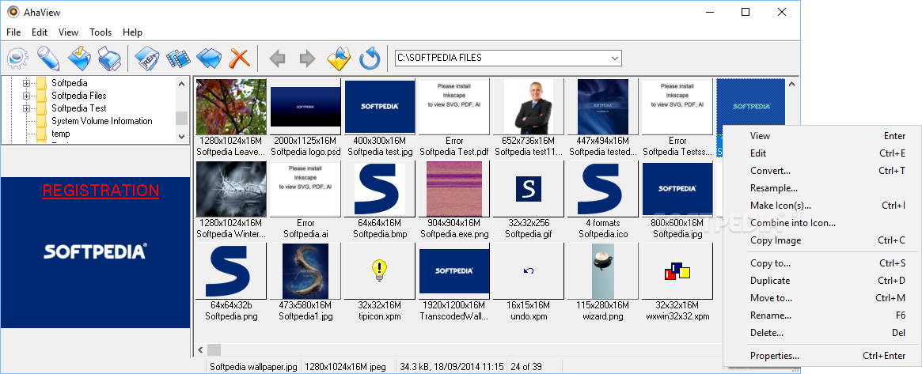Select Properties... from the context menu
This screenshot has width=922, height=374.
point(821,355)
